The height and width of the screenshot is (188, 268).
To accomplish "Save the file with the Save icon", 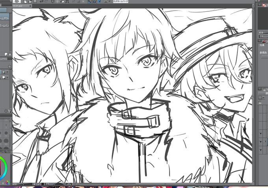I will [35, 1].
